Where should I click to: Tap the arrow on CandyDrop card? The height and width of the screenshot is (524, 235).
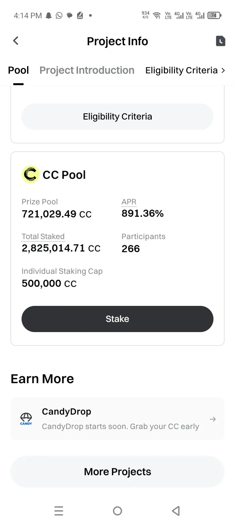[x=213, y=419]
